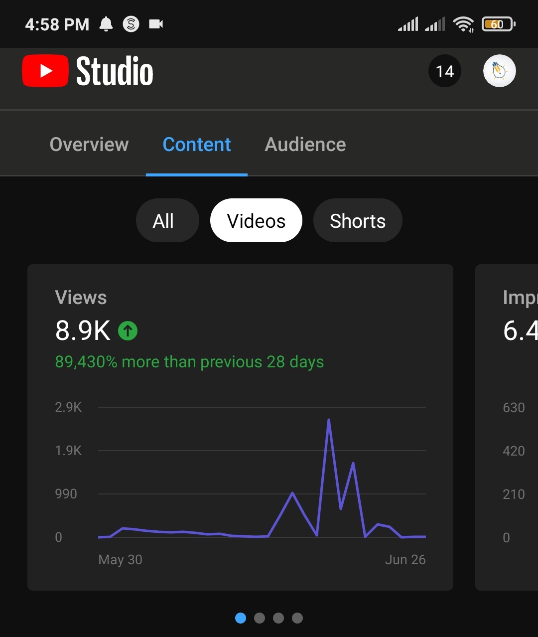Tap the Views card title
This screenshot has width=538, height=637.
click(81, 298)
